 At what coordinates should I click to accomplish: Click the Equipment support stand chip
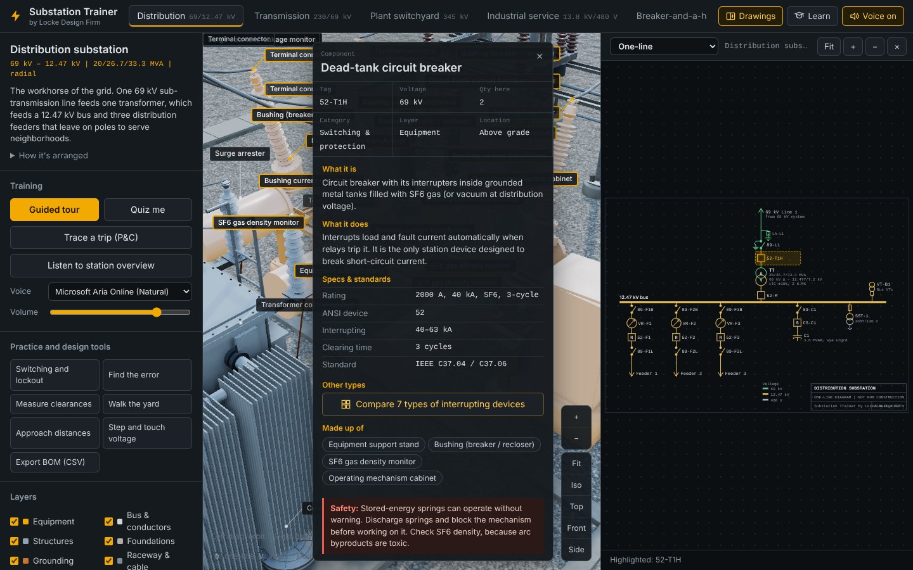click(373, 445)
